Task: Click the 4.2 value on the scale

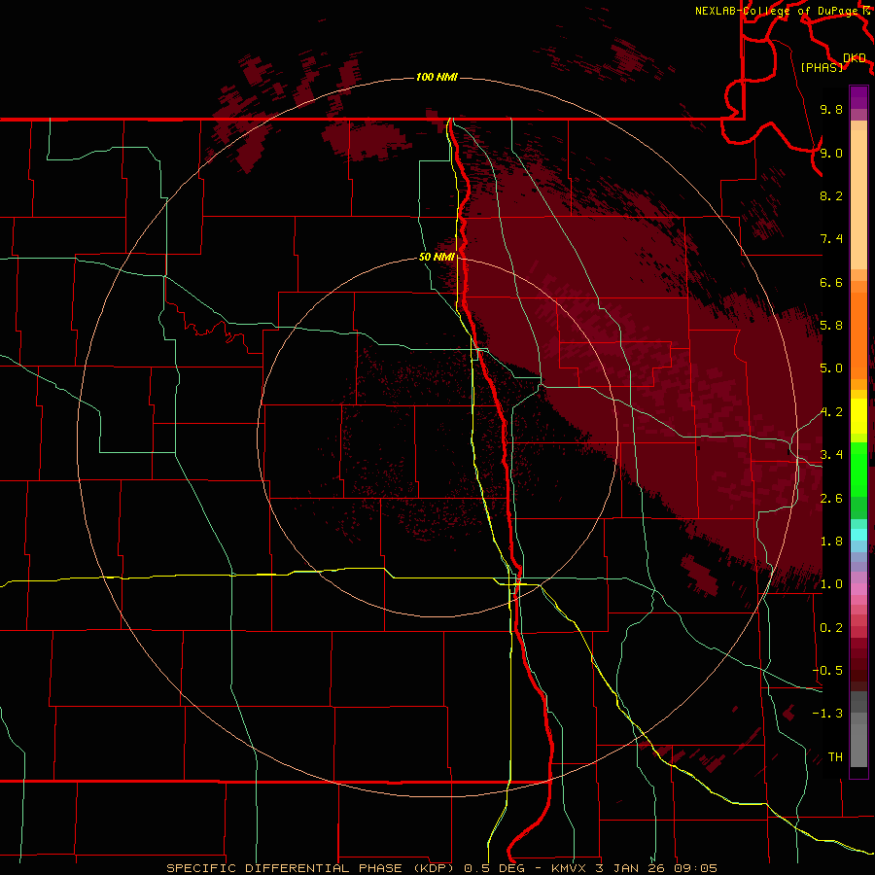Action: [831, 412]
